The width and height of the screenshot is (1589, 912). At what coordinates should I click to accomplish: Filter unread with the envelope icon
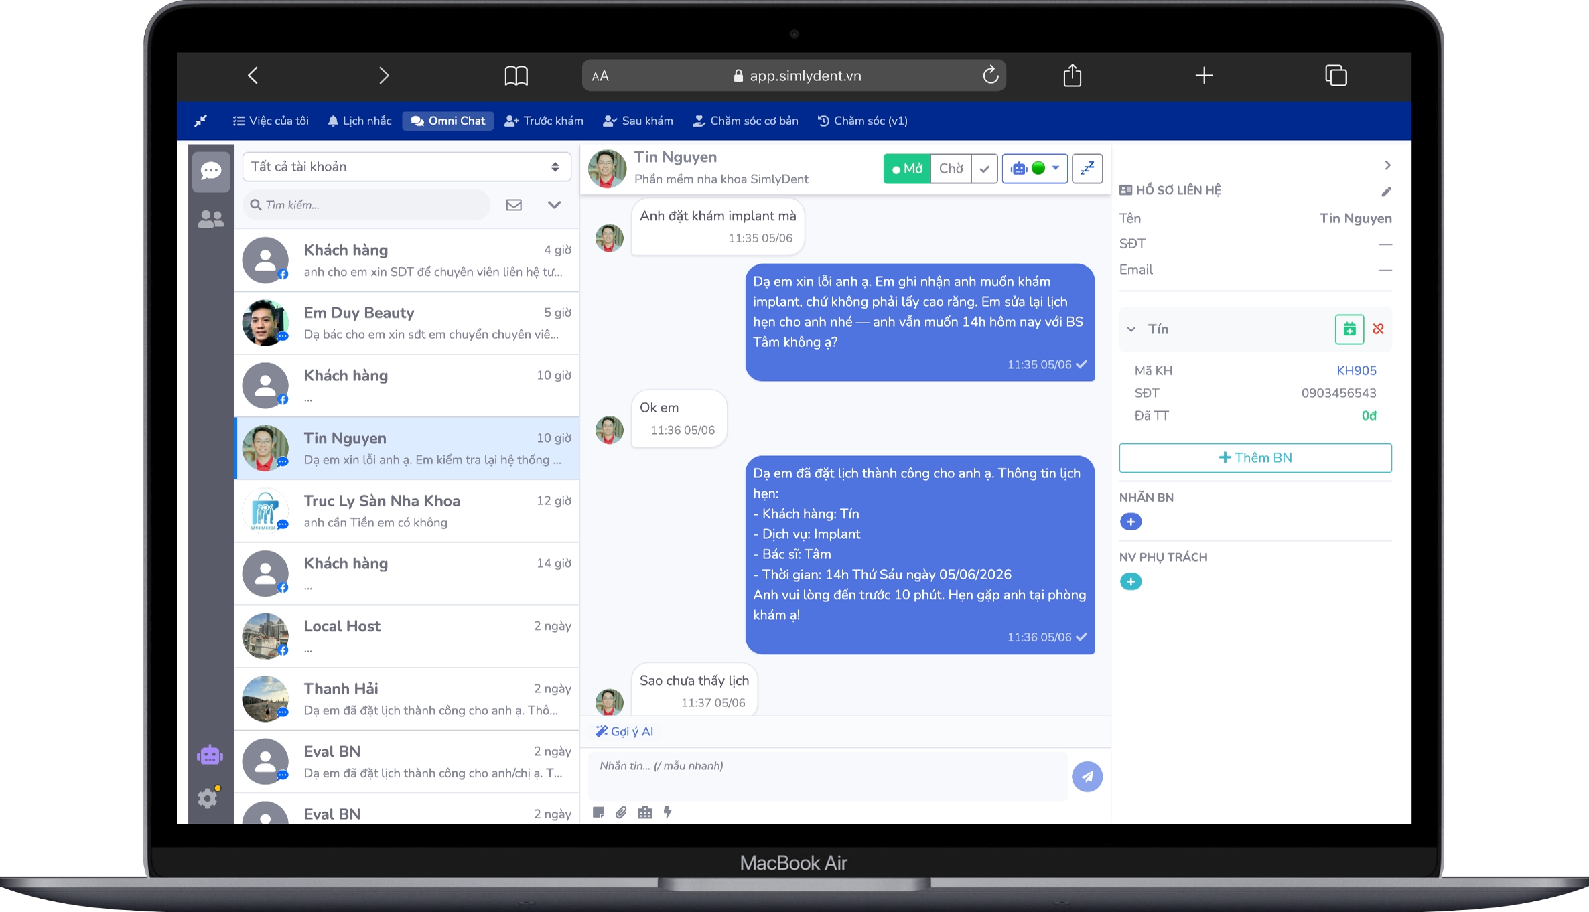[x=514, y=205]
